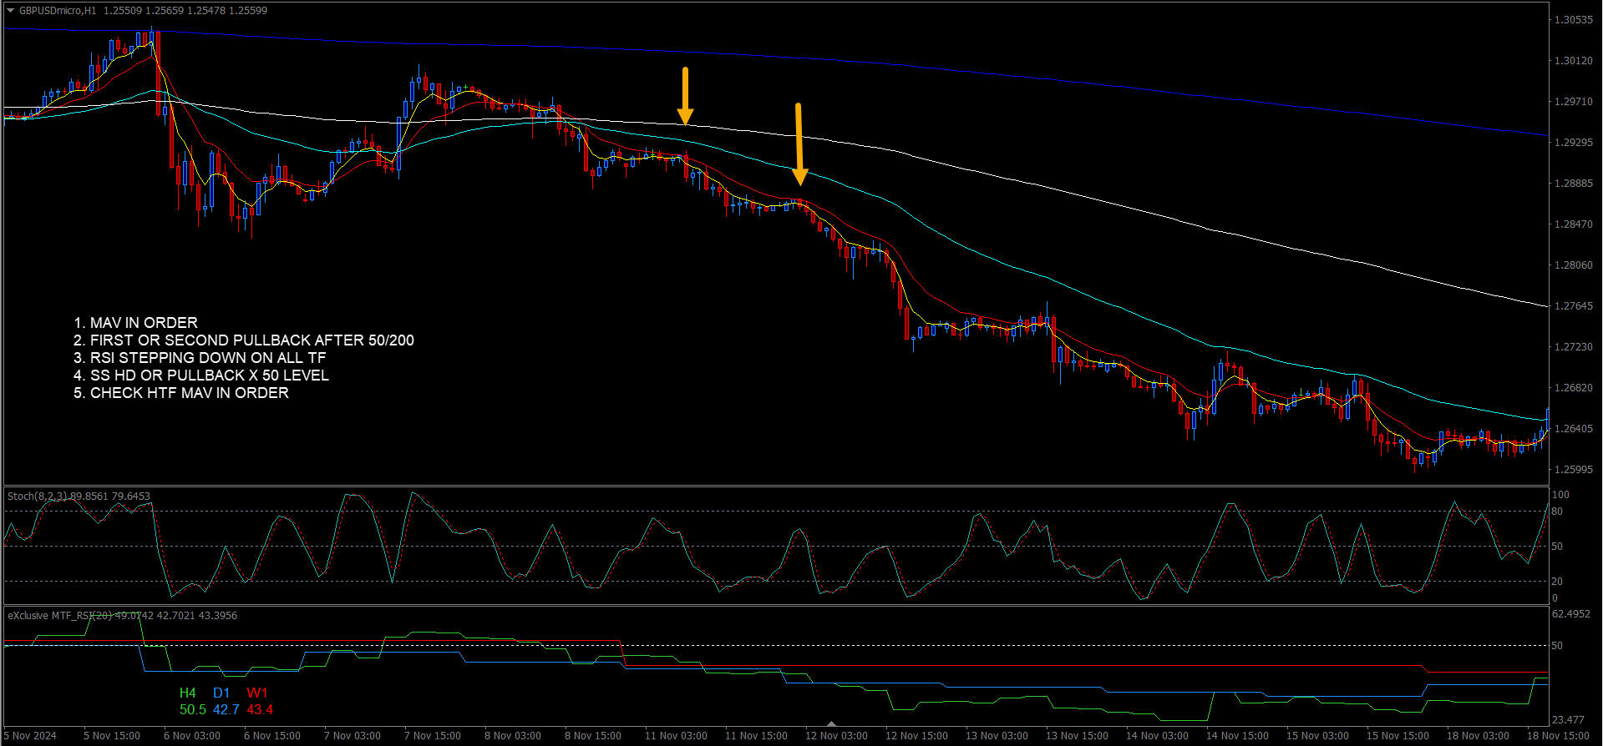Image resolution: width=1603 pixels, height=746 pixels.
Task: Click the gray chart shift triangle marker
Action: (x=830, y=724)
